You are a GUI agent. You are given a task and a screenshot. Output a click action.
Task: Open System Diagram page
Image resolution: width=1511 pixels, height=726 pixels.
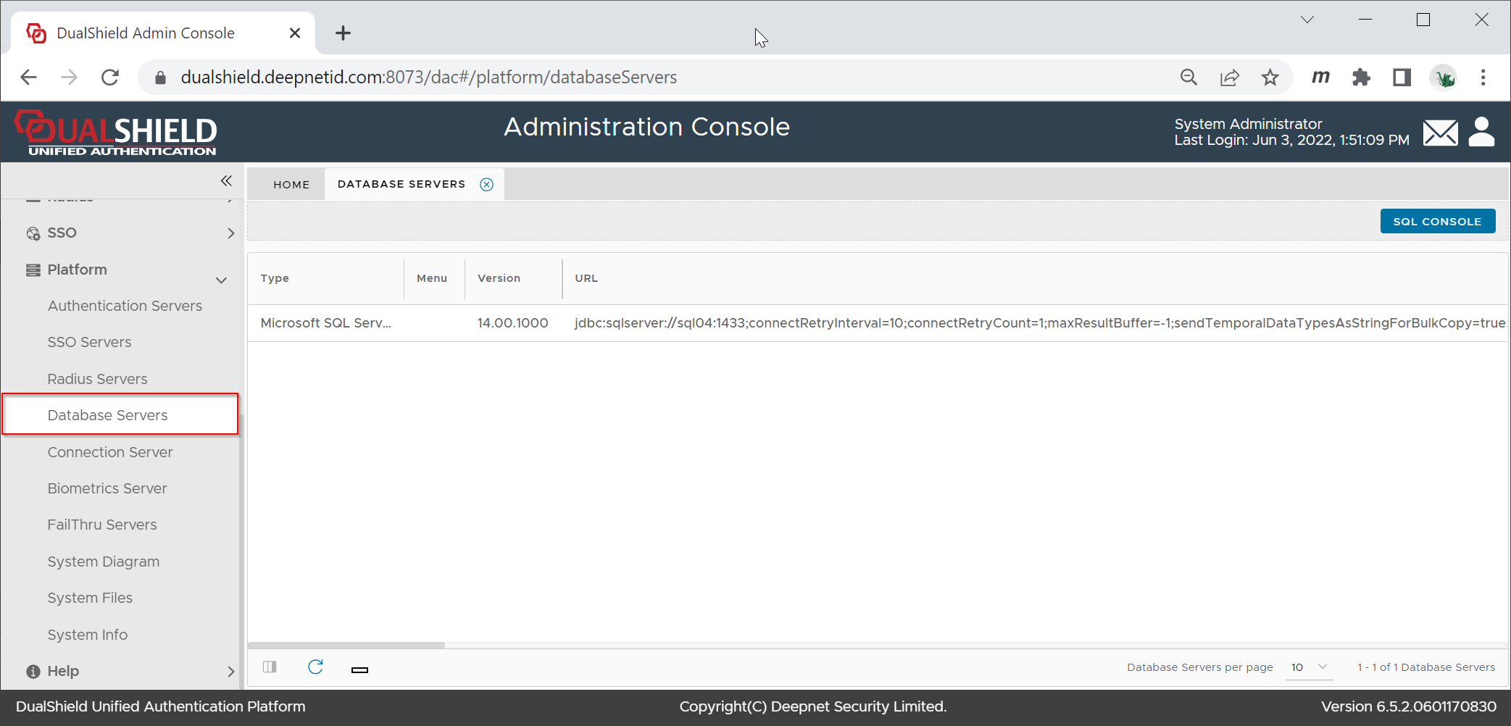104,562
